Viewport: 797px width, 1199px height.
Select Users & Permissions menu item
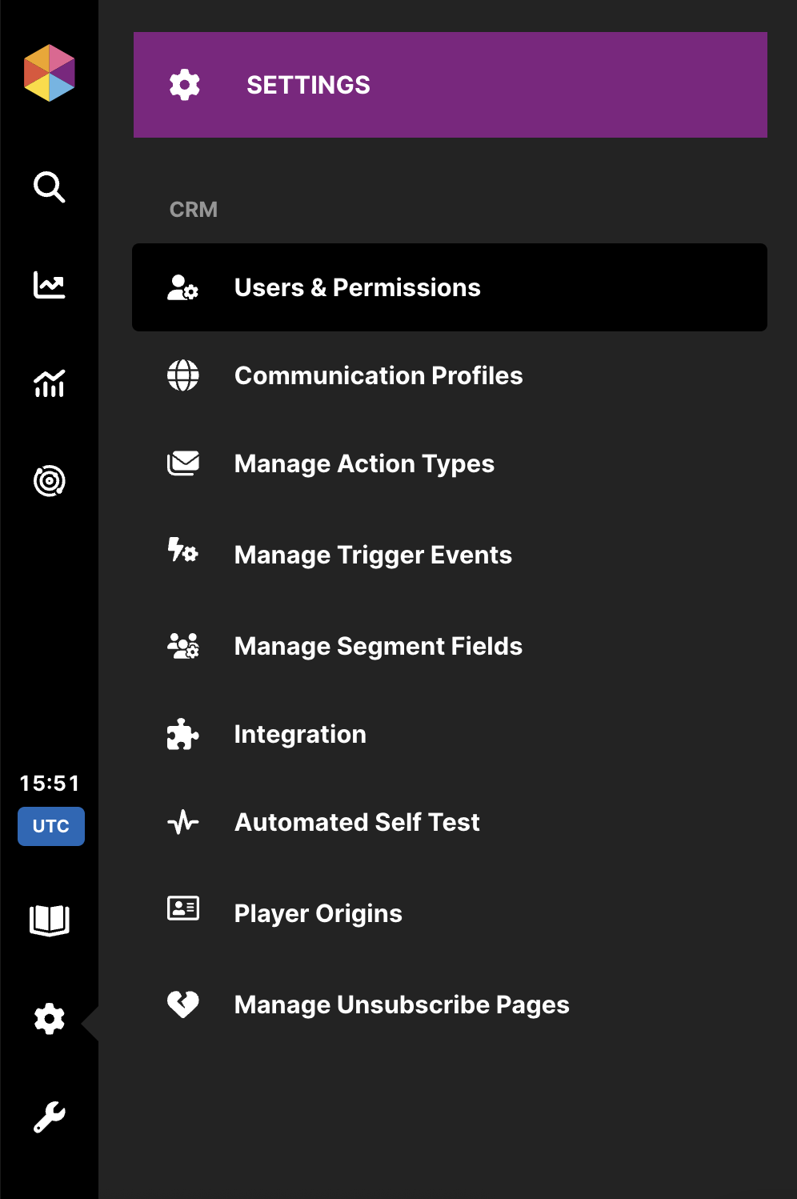click(357, 287)
